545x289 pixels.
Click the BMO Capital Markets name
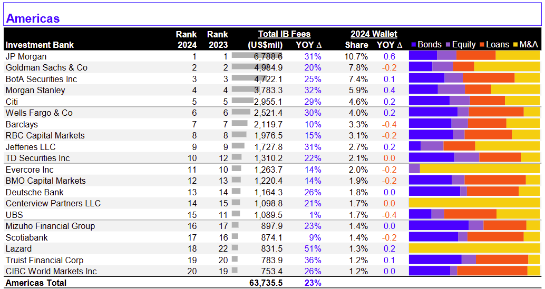pyautogui.click(x=45, y=181)
